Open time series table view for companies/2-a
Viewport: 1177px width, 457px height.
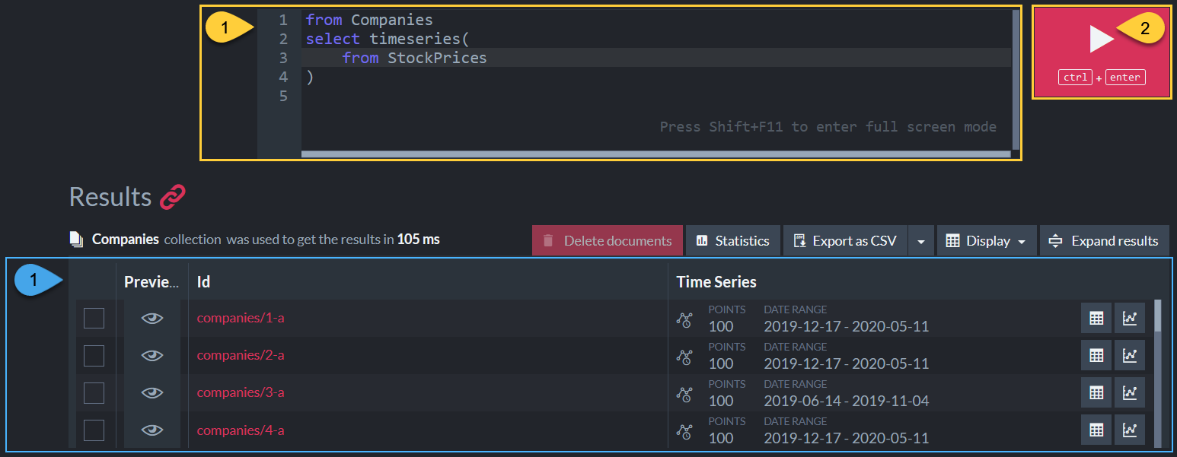pos(1096,355)
